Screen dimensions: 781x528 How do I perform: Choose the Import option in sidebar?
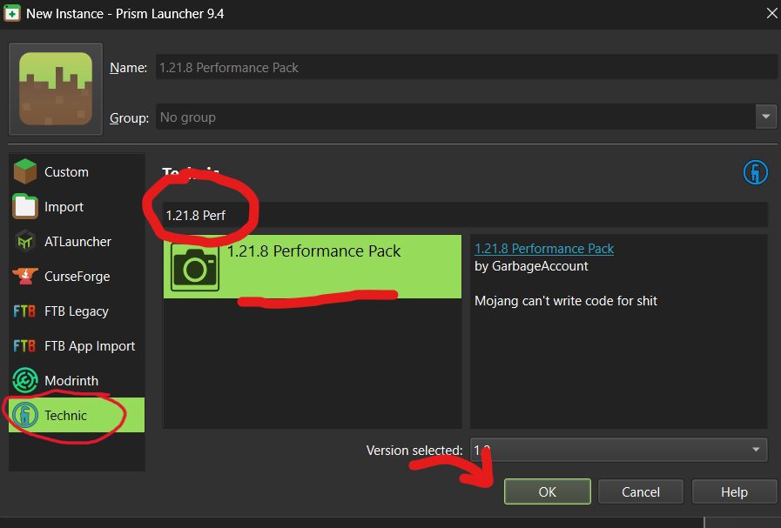[64, 207]
